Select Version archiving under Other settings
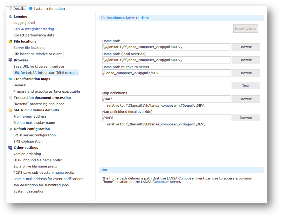 pyautogui.click(x=27, y=154)
